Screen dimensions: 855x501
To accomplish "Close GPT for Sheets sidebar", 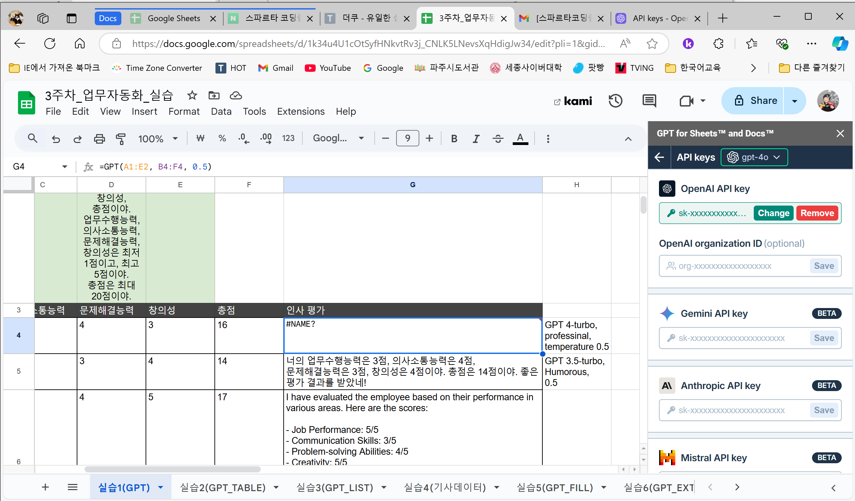I will (x=840, y=133).
